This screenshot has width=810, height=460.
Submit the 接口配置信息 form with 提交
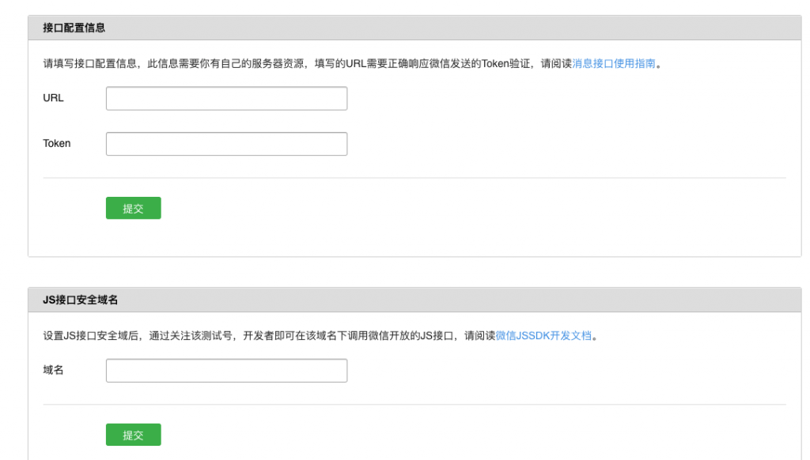coord(133,208)
